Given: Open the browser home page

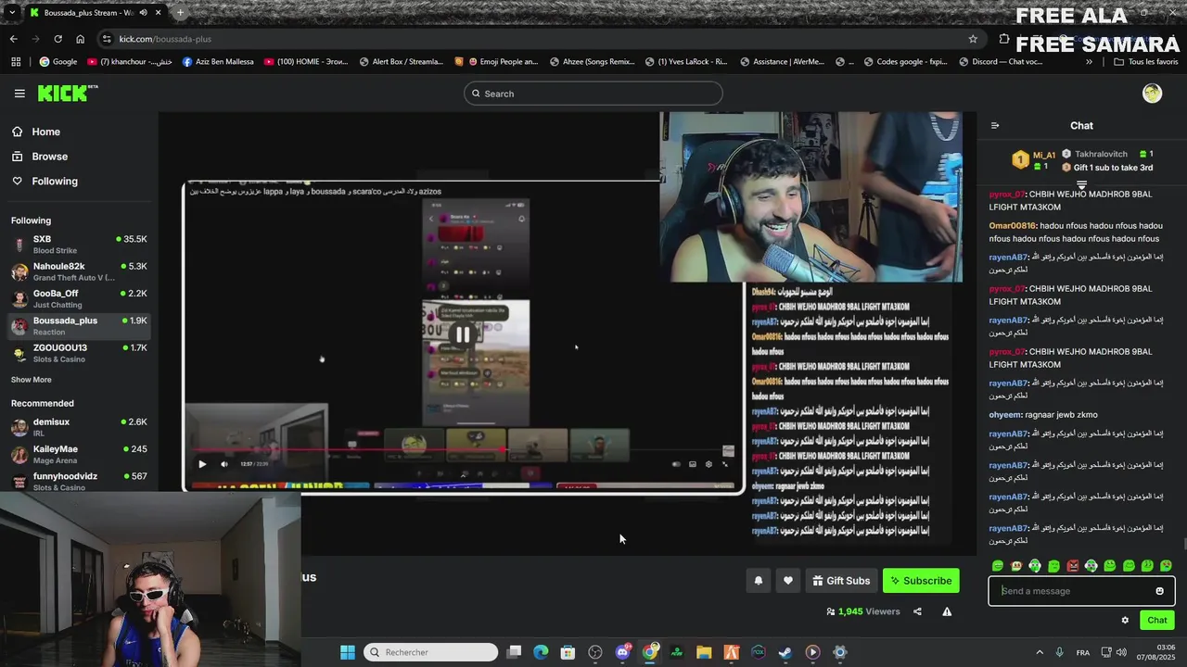Looking at the screenshot, I should click(x=80, y=39).
